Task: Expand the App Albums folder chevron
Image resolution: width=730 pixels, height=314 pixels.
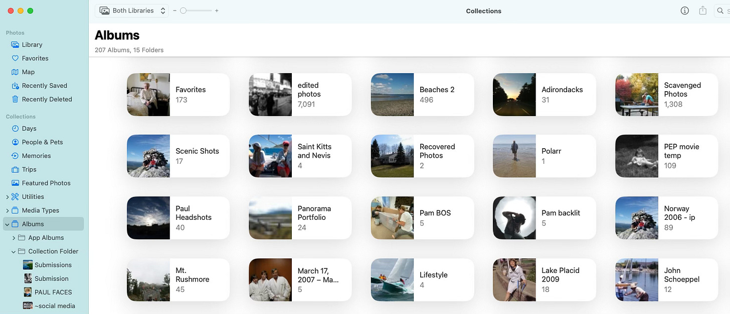Action: pyautogui.click(x=14, y=238)
